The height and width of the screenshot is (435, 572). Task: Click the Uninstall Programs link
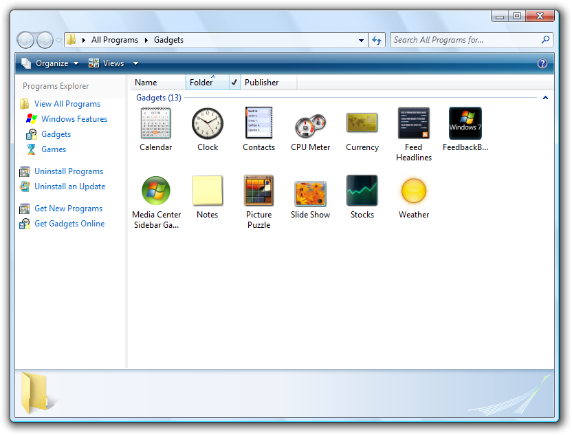(x=69, y=171)
